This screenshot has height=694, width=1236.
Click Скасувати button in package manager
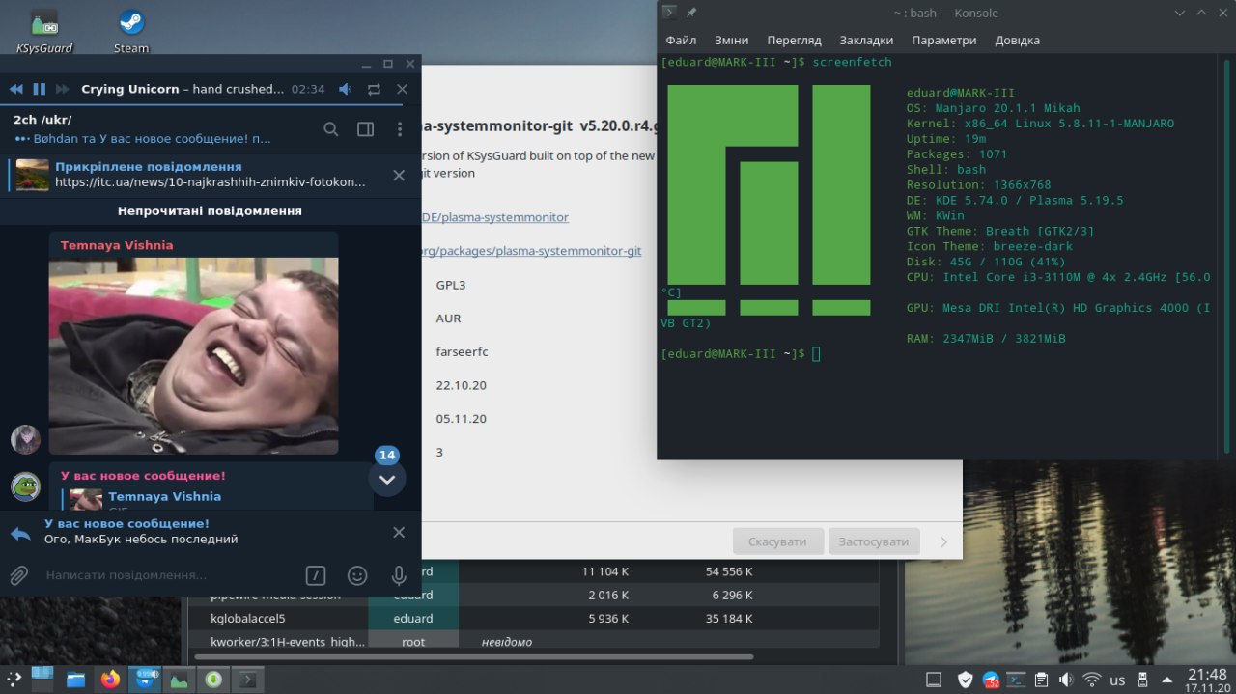pos(777,541)
